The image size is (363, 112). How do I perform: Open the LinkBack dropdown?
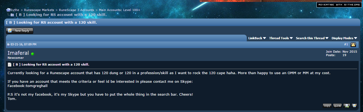[x=257, y=38]
